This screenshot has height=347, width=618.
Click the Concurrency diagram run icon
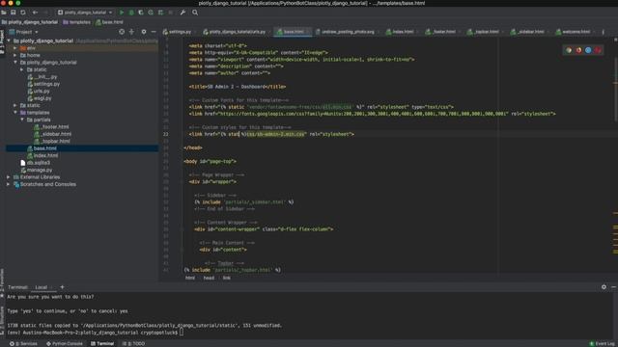[x=160, y=13]
